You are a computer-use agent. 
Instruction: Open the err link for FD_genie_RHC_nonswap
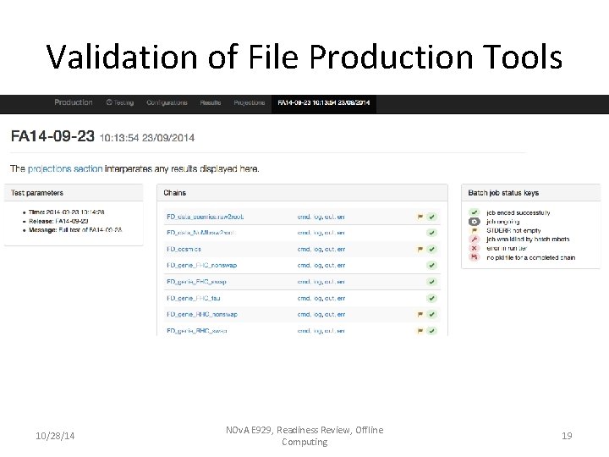pos(341,314)
